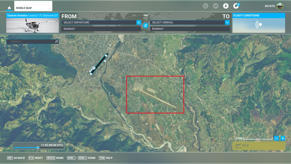Open the Flight Conditions panel
291x164 pixels.
pos(259,23)
